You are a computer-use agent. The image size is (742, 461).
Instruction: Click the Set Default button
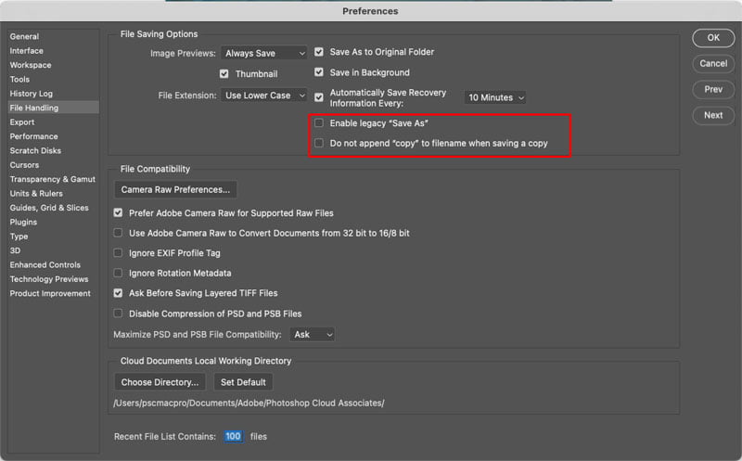tap(243, 382)
